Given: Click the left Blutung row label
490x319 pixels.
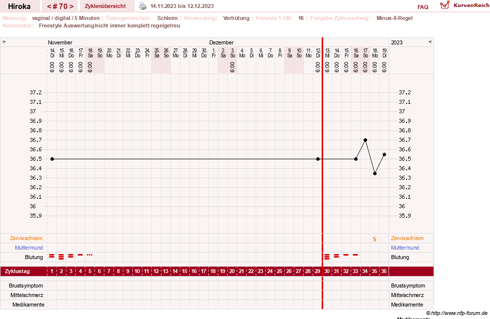Looking at the screenshot, I should pos(34,257).
